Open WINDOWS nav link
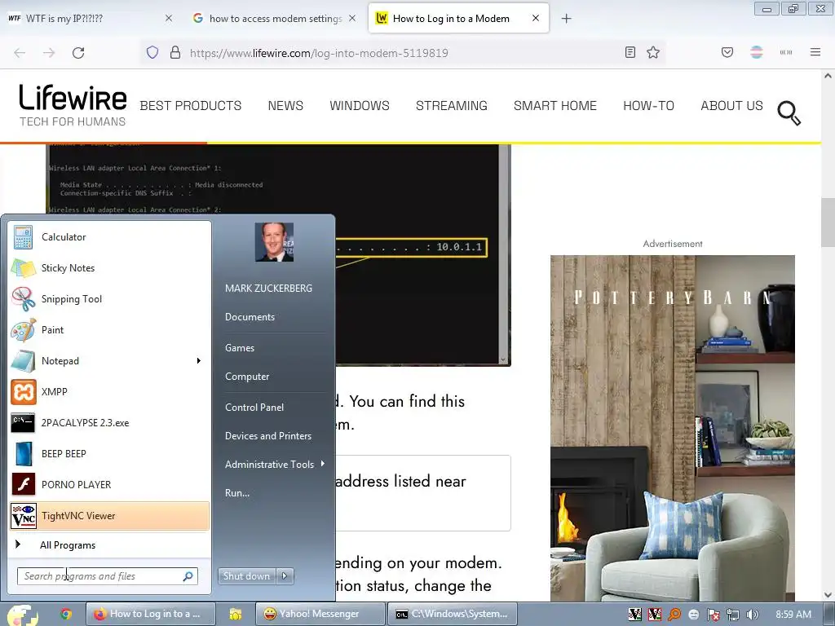The image size is (835, 626). (x=360, y=105)
